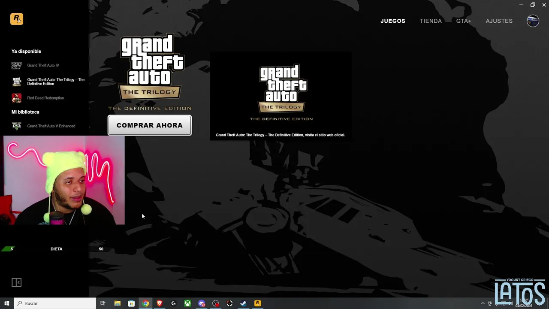This screenshot has width=549, height=309.
Task: Click the 'Mi biblioteca' heading
Action: (x=25, y=112)
